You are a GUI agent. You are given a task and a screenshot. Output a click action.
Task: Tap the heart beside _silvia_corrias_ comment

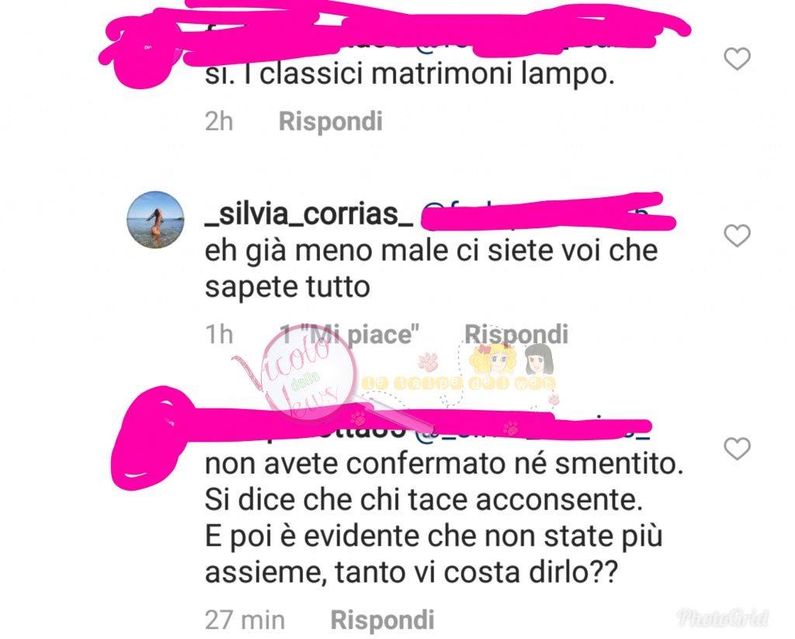click(x=737, y=236)
